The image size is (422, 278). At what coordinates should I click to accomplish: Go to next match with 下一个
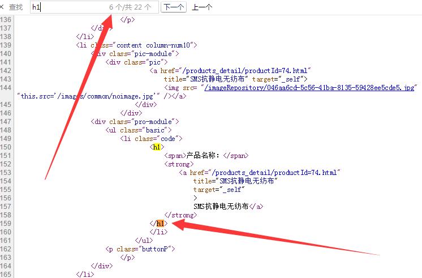point(174,7)
